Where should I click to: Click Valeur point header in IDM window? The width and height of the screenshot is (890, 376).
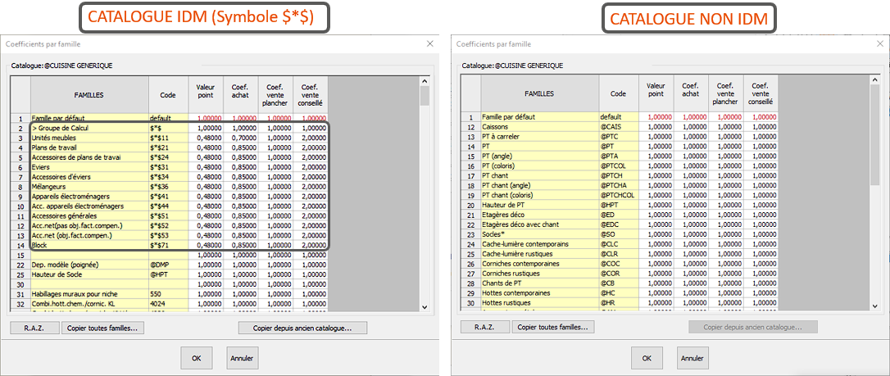[x=206, y=95]
